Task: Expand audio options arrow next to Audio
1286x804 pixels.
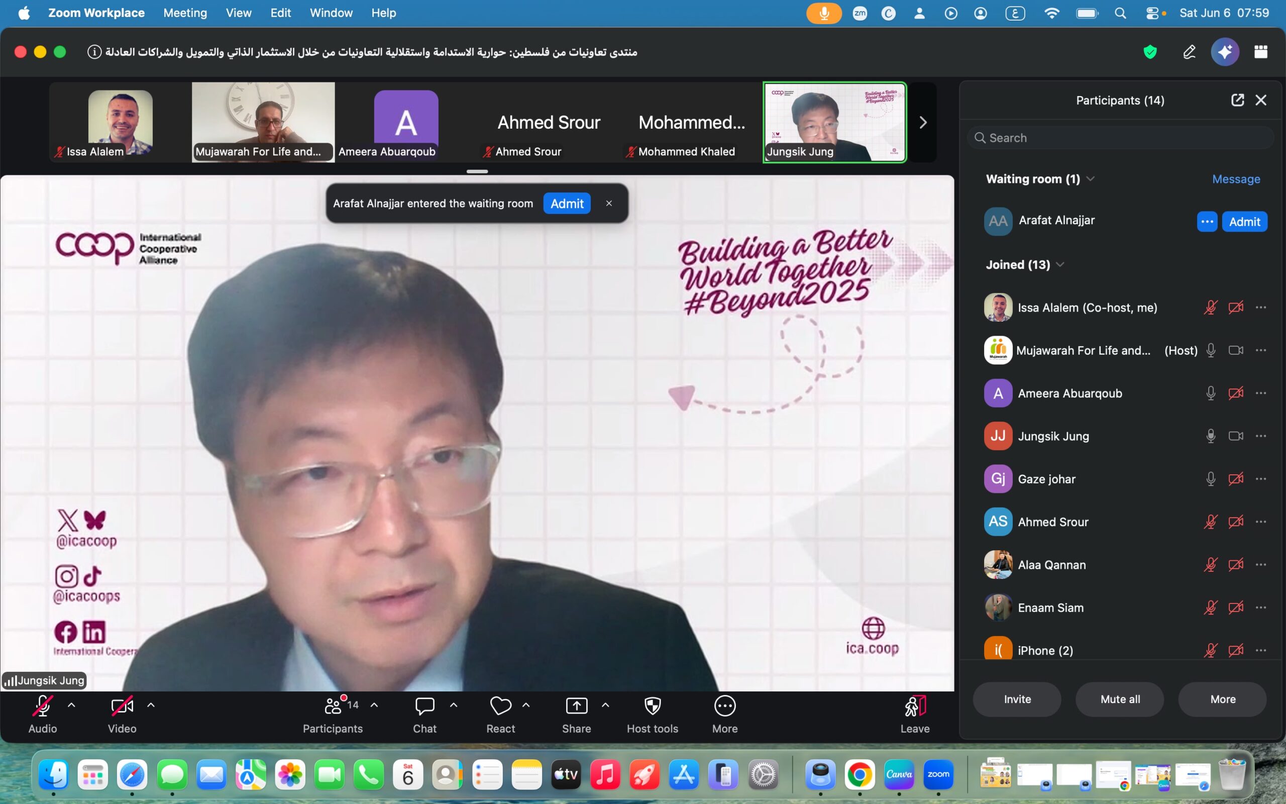Action: tap(72, 705)
